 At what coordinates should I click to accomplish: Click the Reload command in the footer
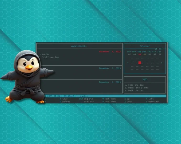click(x=65, y=102)
